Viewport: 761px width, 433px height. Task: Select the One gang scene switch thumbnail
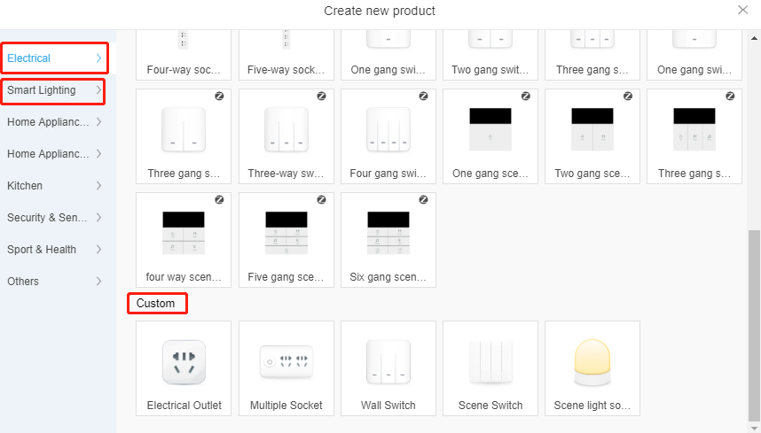(x=490, y=130)
